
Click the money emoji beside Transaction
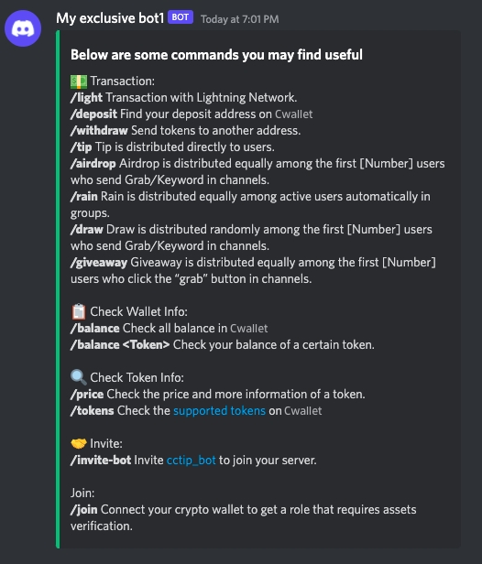coord(79,81)
